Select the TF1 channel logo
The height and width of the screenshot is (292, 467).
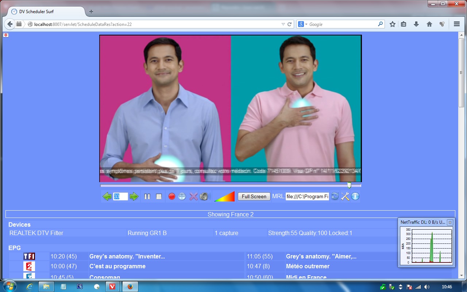click(x=29, y=256)
